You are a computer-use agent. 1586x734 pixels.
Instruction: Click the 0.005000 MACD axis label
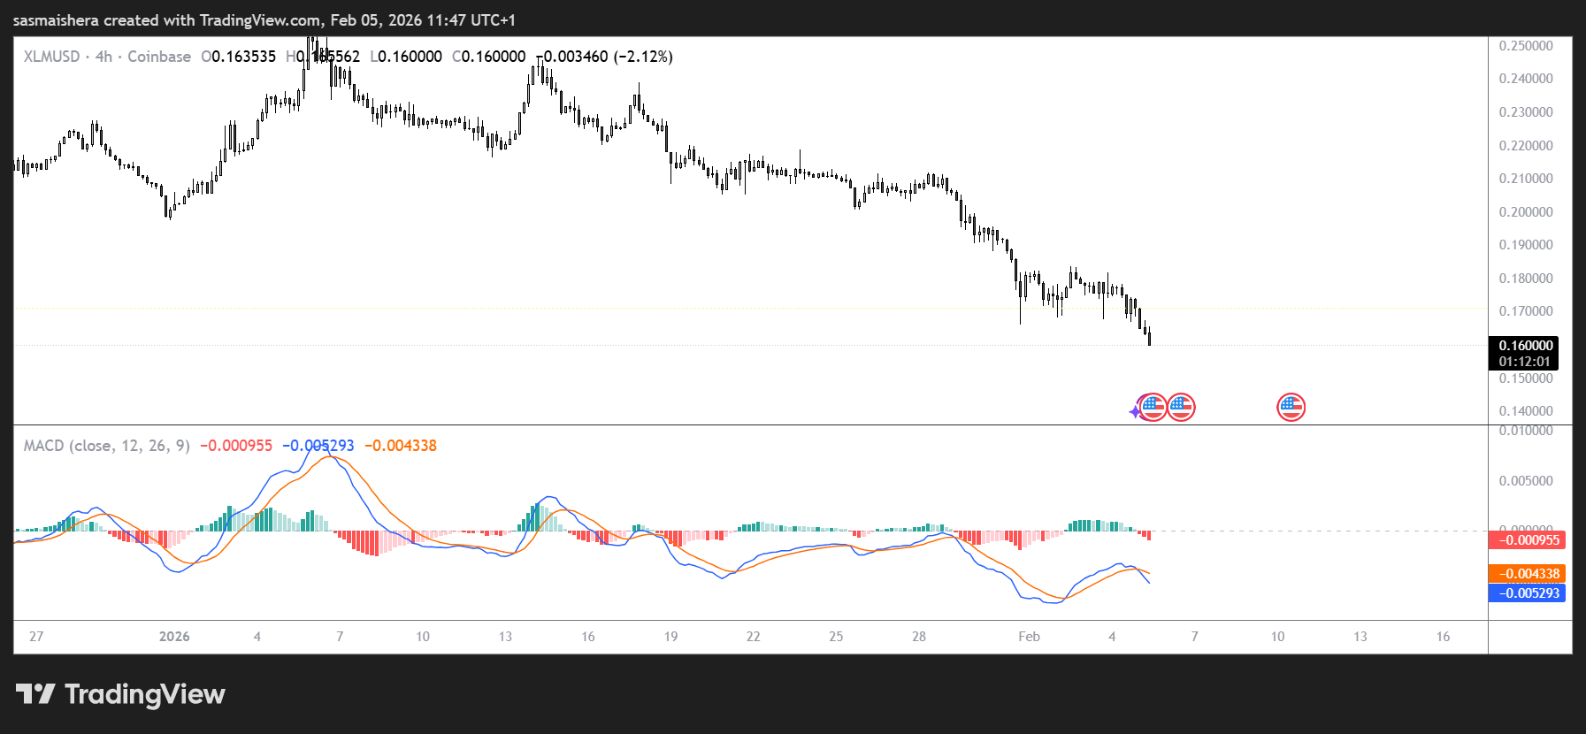1526,481
